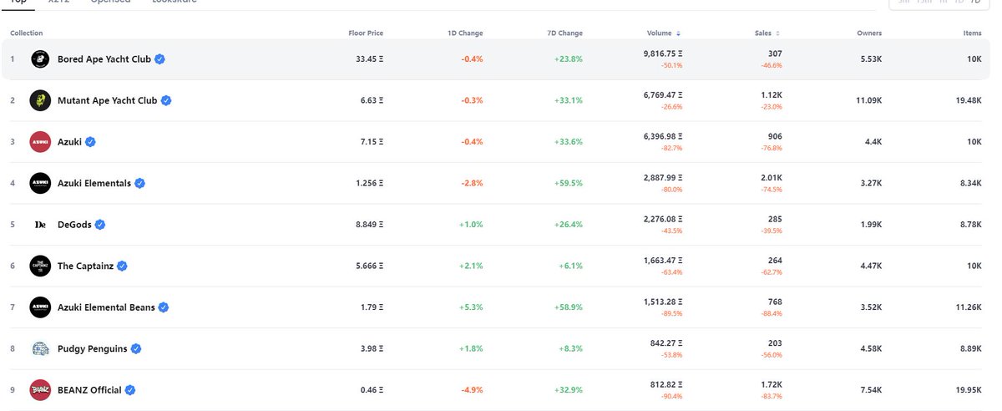
Task: Click the 6.63 floor price value
Action: pyautogui.click(x=372, y=100)
